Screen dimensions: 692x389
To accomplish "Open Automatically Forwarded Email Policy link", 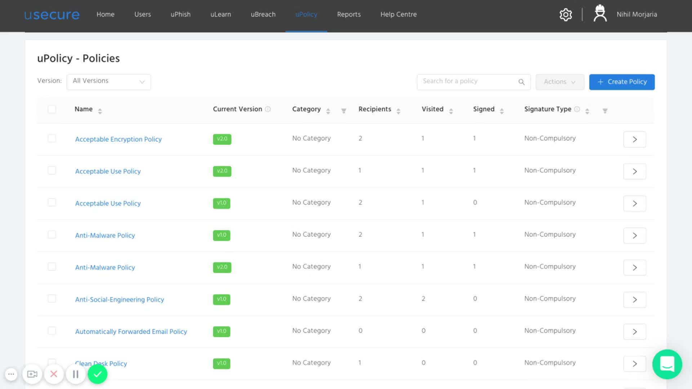I will click(x=131, y=332).
